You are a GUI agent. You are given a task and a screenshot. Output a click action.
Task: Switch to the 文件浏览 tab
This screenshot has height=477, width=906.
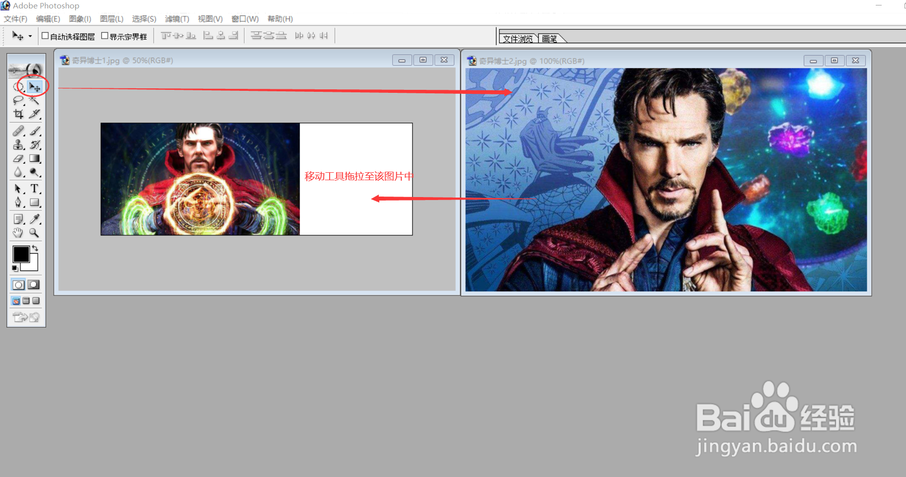(x=518, y=39)
